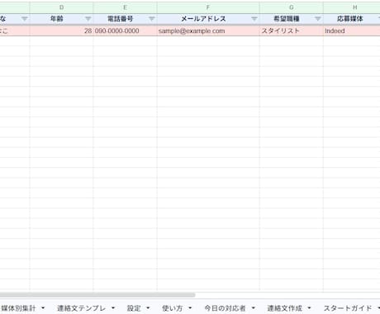Open filter for 電話番号 column
380x314 pixels.
pyautogui.click(x=152, y=19)
